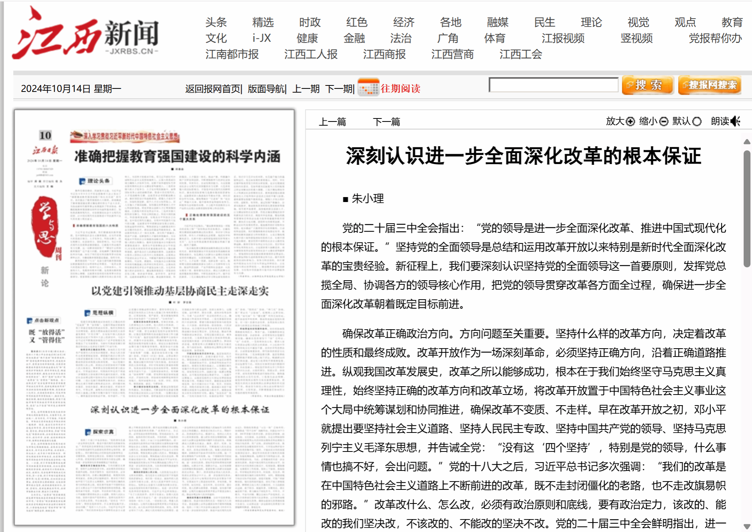Open 准确把握教育强国建设的科学内涵 on the page image

click(x=177, y=156)
